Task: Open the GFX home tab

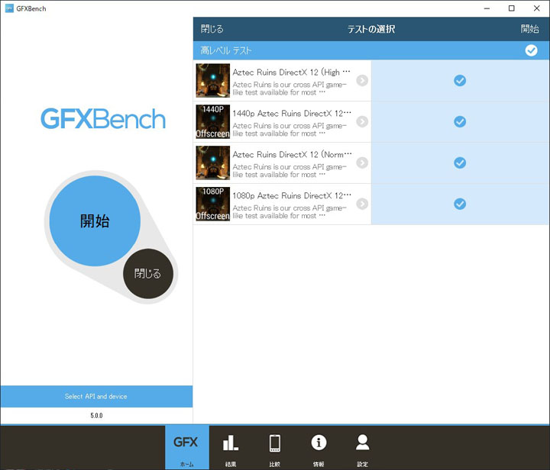Action: click(x=187, y=448)
